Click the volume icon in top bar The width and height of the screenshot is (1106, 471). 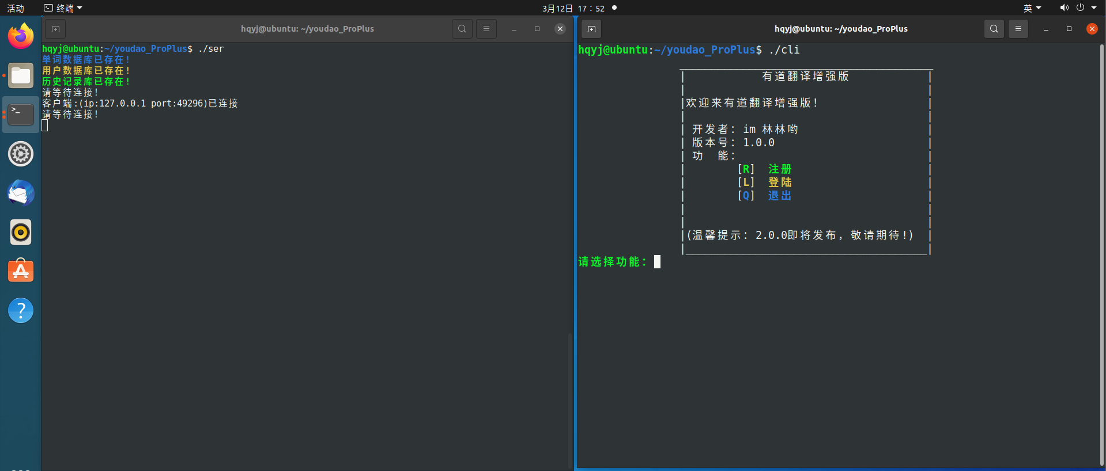click(1064, 8)
